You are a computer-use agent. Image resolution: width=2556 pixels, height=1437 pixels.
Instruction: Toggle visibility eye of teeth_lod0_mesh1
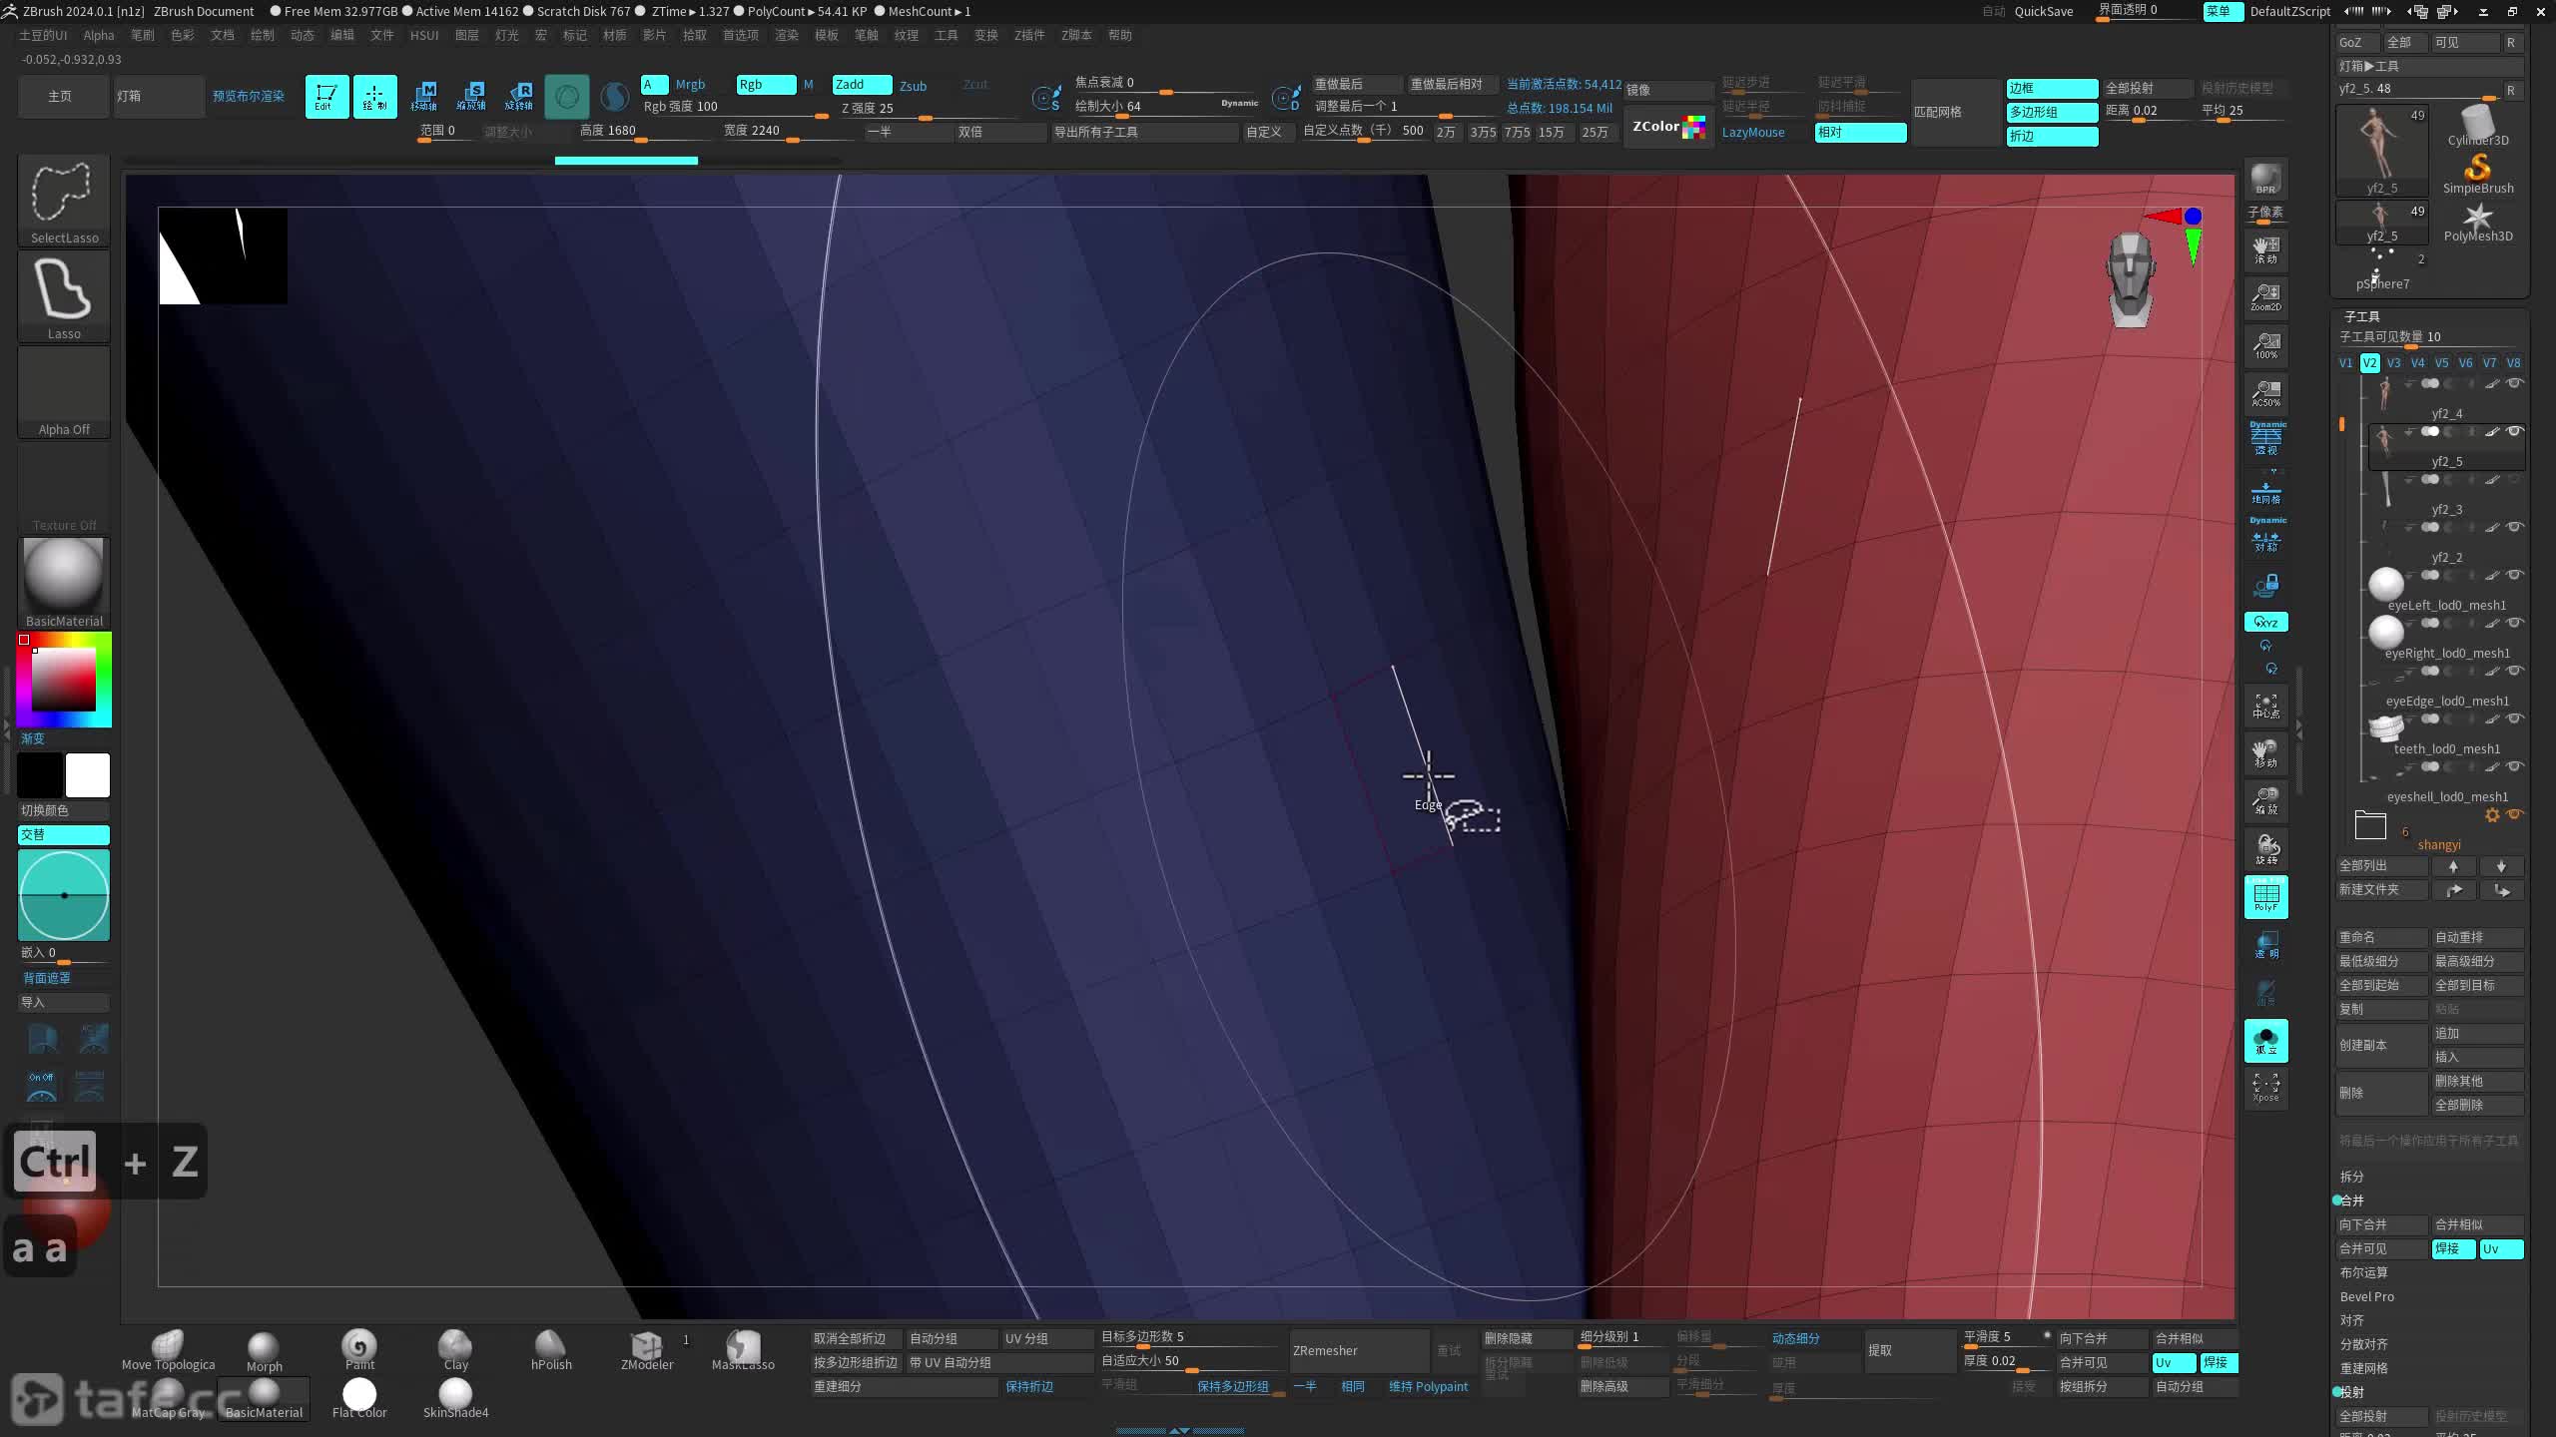[x=2515, y=718]
